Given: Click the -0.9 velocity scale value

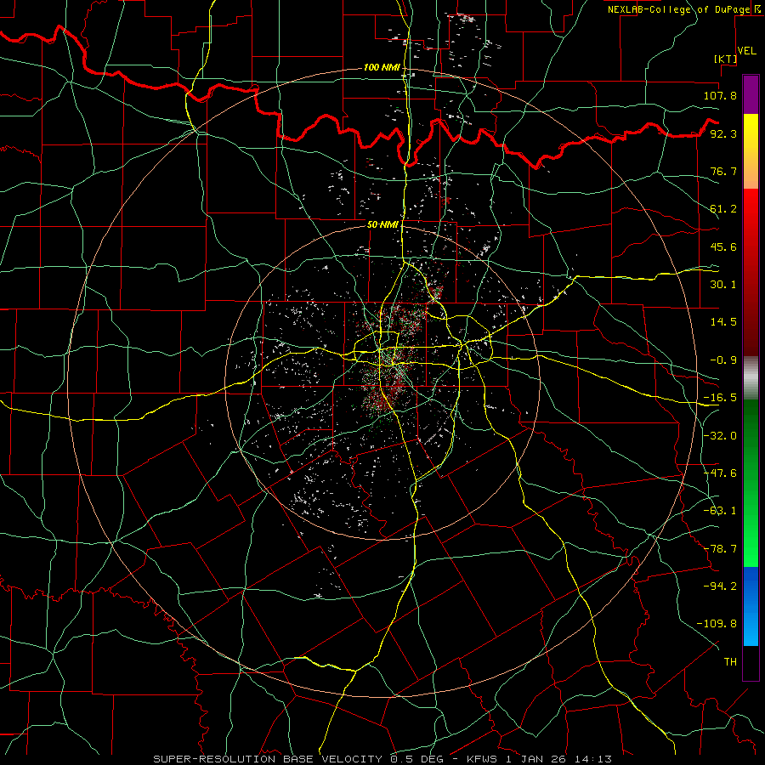Looking at the screenshot, I should 723,360.
